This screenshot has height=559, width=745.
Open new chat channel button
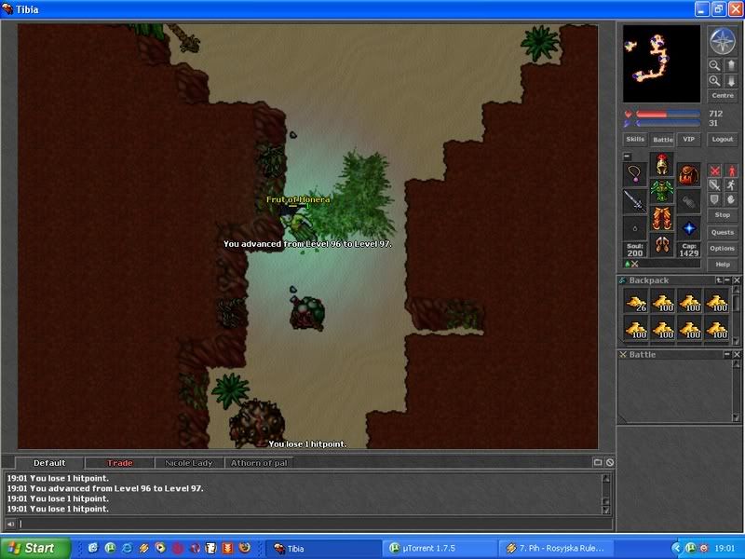tap(598, 462)
